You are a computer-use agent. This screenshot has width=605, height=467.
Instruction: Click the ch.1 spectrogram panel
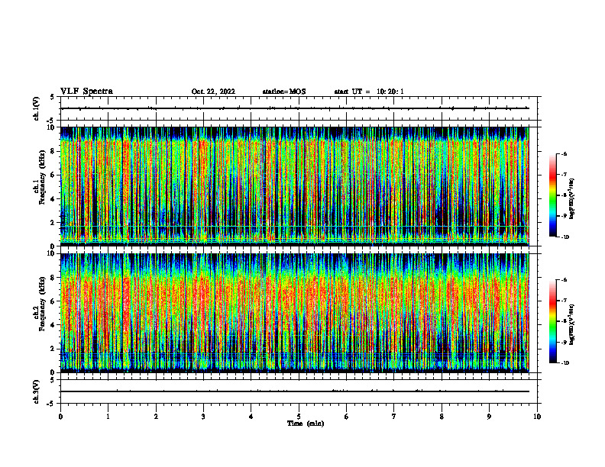pos(294,186)
